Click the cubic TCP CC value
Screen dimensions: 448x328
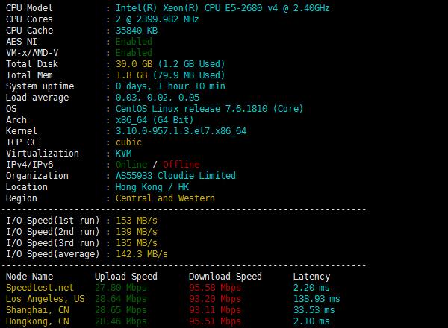click(x=128, y=142)
